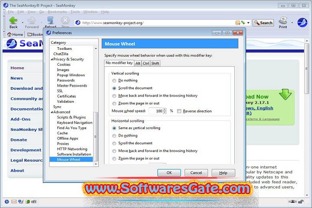Select vertical 'Zoom the page in or out'

(x=114, y=104)
